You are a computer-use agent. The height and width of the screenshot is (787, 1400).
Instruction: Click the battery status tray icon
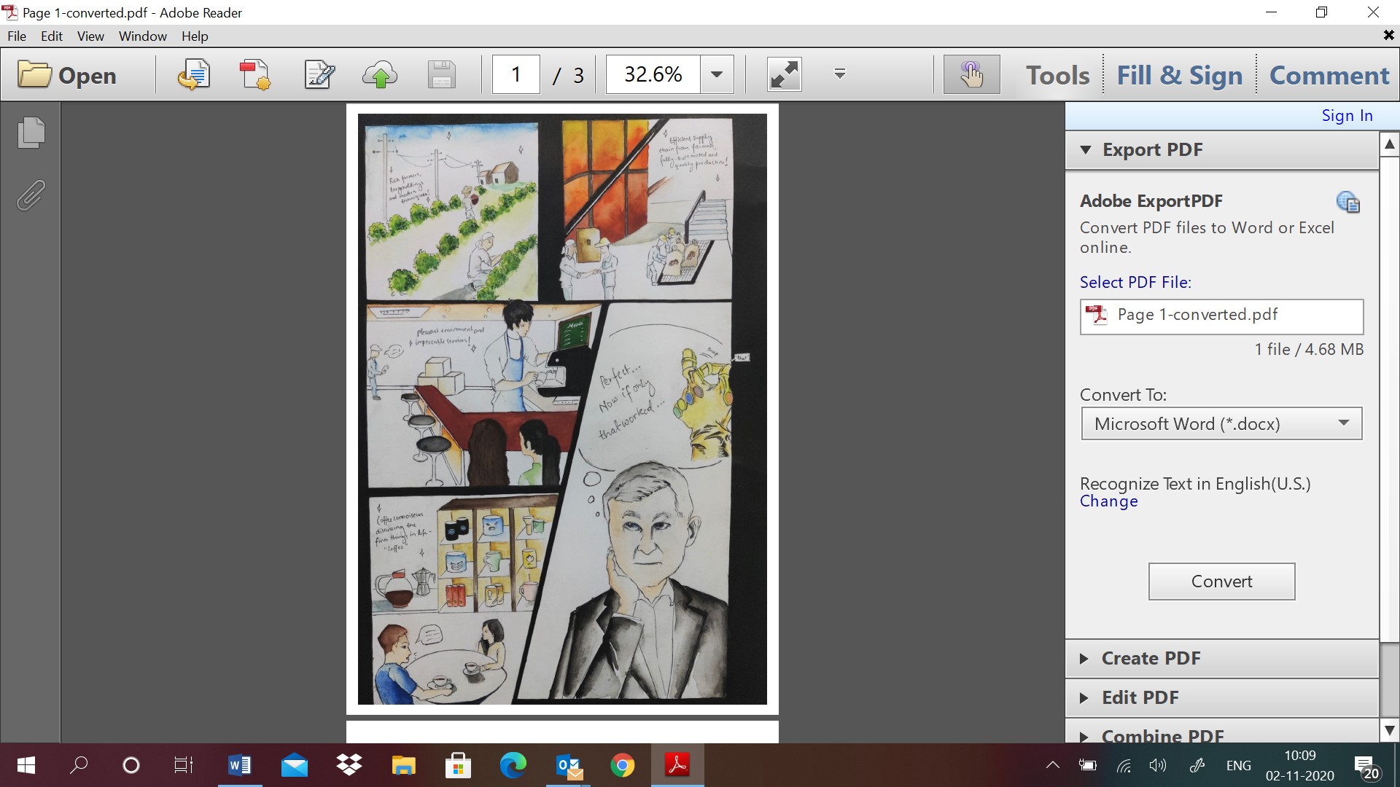click(x=1087, y=765)
